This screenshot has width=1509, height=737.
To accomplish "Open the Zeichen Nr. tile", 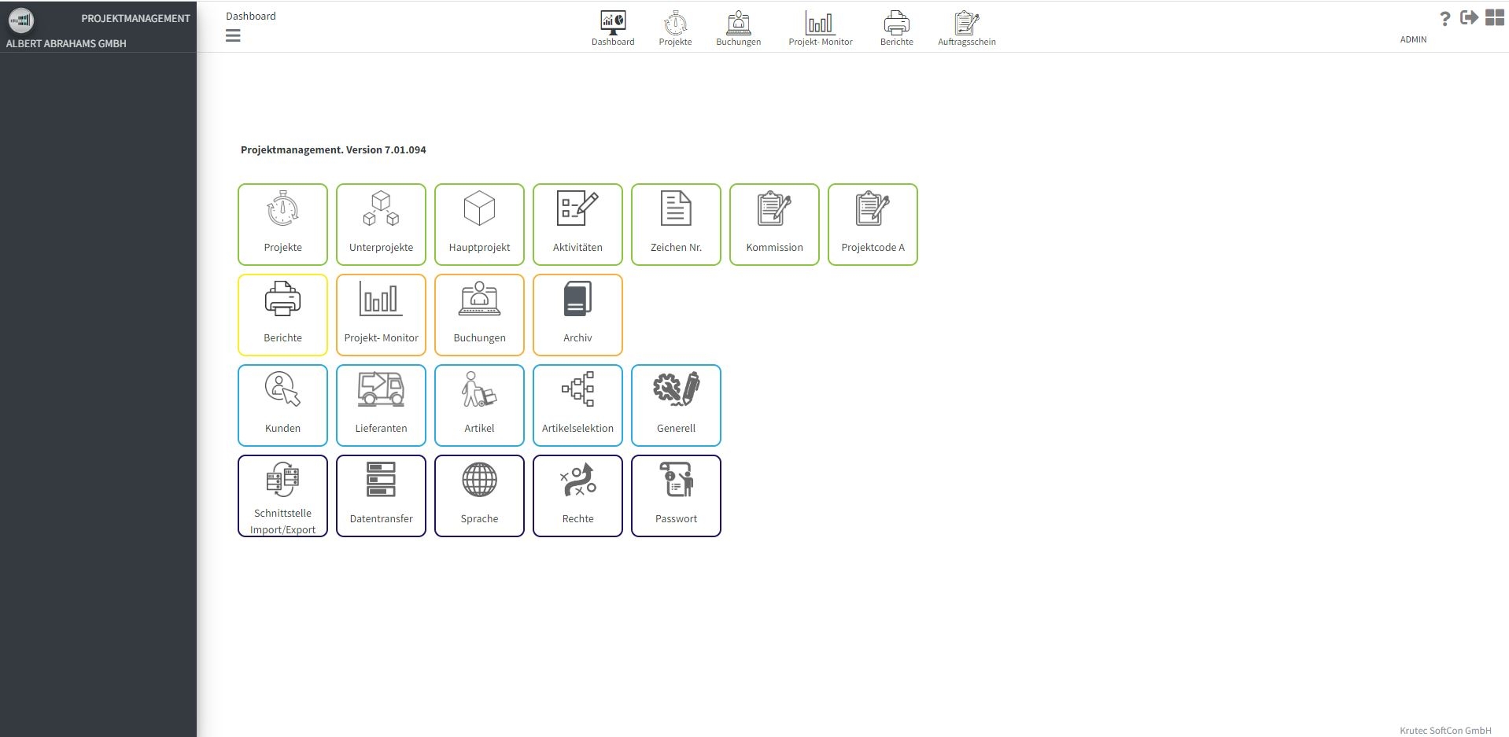I will tap(676, 224).
